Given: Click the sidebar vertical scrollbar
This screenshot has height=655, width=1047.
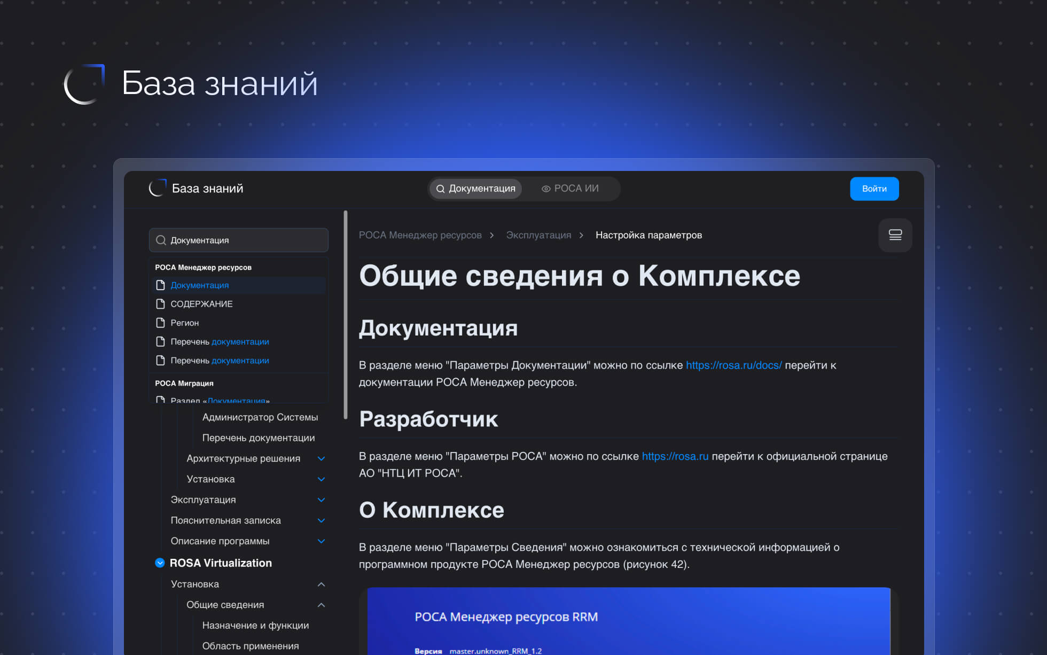Looking at the screenshot, I should coord(346,315).
